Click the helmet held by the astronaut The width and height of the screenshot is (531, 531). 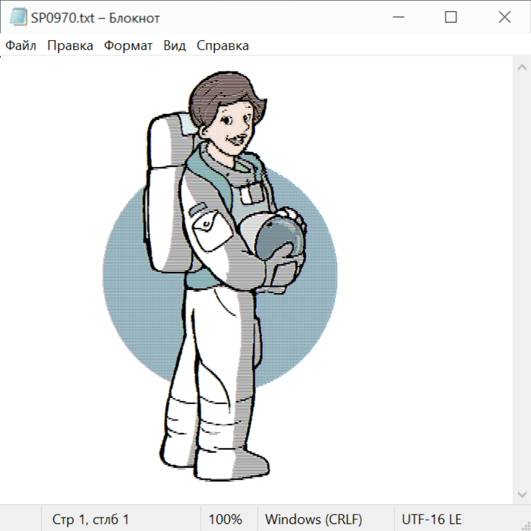coord(280,236)
